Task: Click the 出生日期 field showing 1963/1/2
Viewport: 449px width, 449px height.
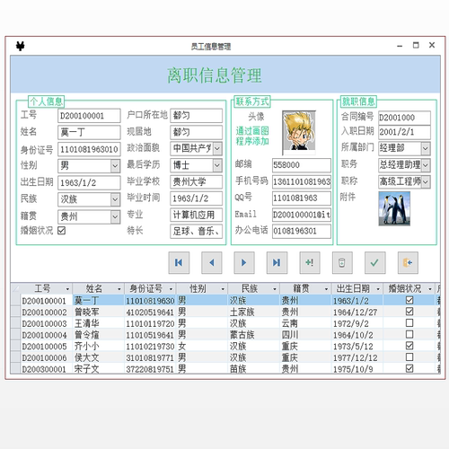Action: click(x=89, y=182)
